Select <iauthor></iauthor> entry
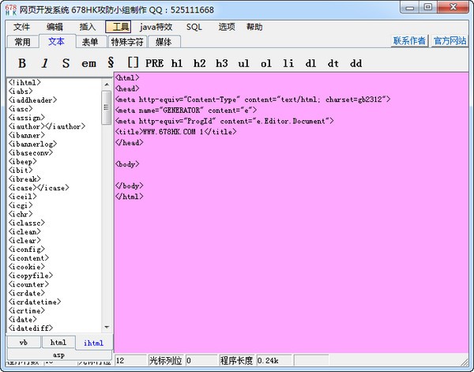Image resolution: width=474 pixels, height=372 pixels. click(x=47, y=126)
